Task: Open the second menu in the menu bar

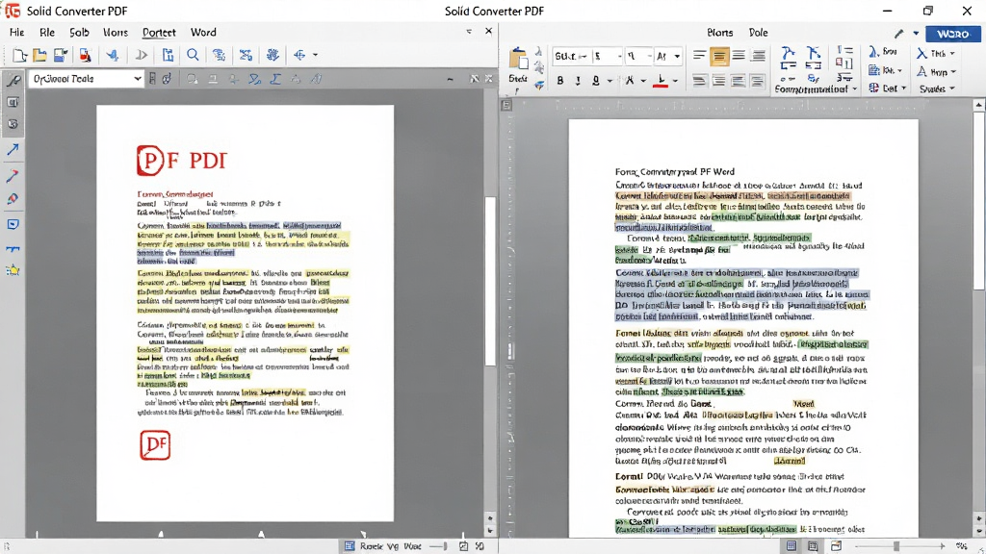Action: pyautogui.click(x=47, y=32)
